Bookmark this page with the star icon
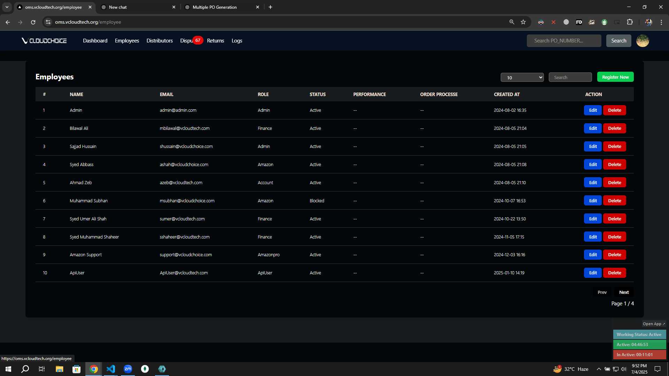Image resolution: width=669 pixels, height=376 pixels. 523,22
